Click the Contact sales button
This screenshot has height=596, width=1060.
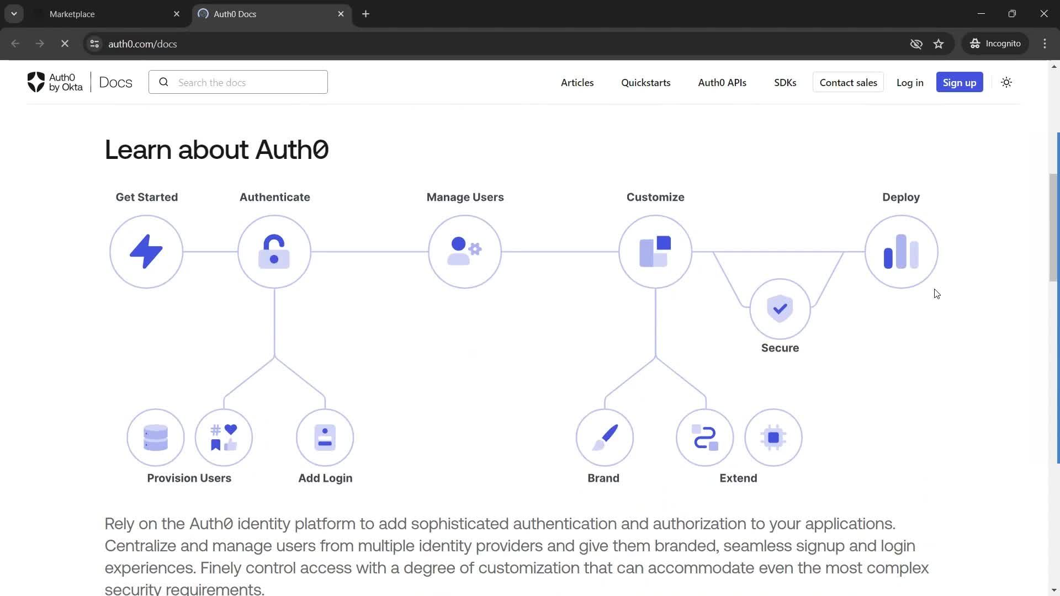click(x=848, y=82)
